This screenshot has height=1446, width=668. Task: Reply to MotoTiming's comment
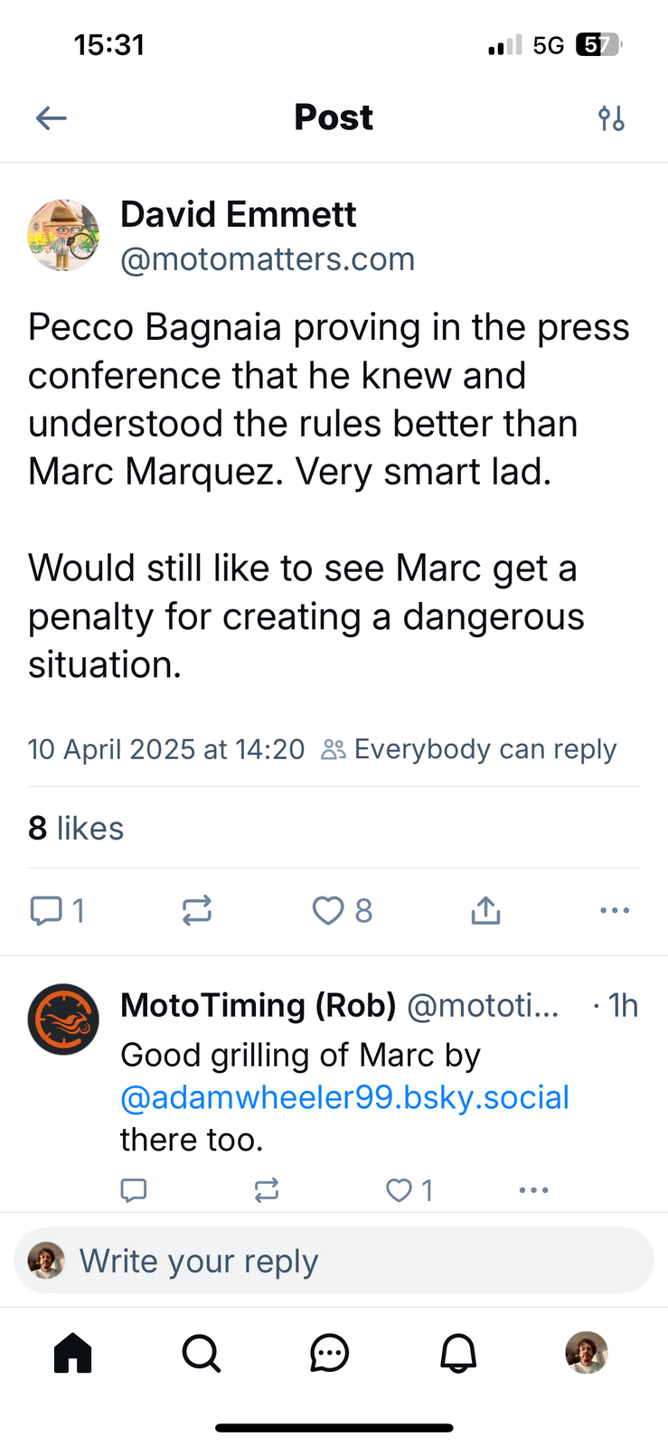click(x=134, y=1190)
